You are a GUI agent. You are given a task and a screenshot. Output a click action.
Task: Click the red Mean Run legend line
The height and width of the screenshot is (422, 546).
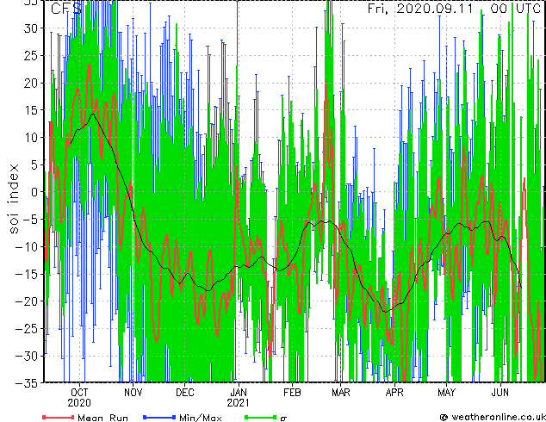click(59, 417)
